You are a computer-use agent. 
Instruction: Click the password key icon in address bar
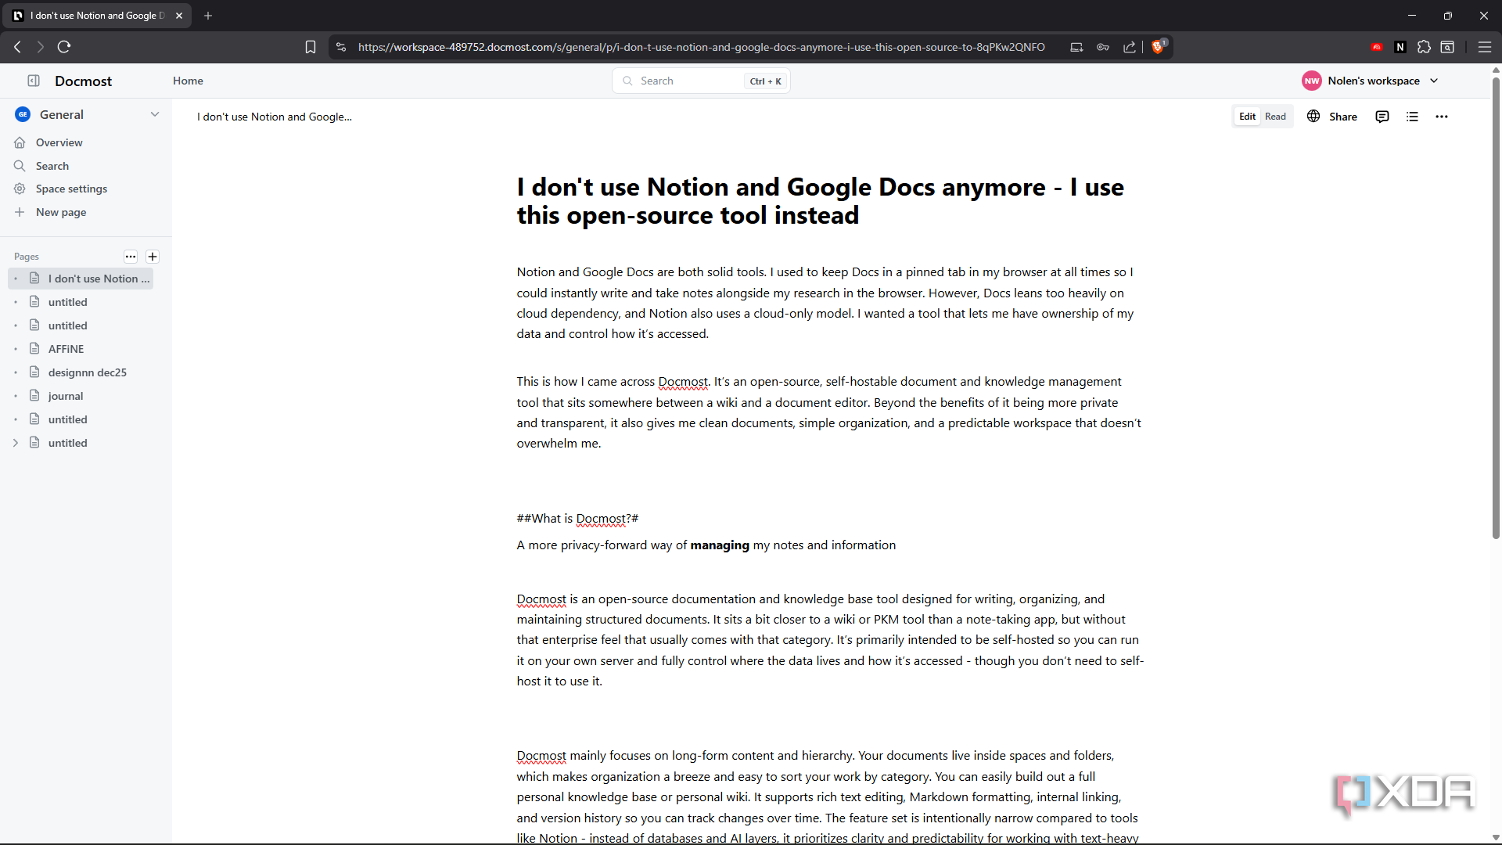(x=1103, y=47)
